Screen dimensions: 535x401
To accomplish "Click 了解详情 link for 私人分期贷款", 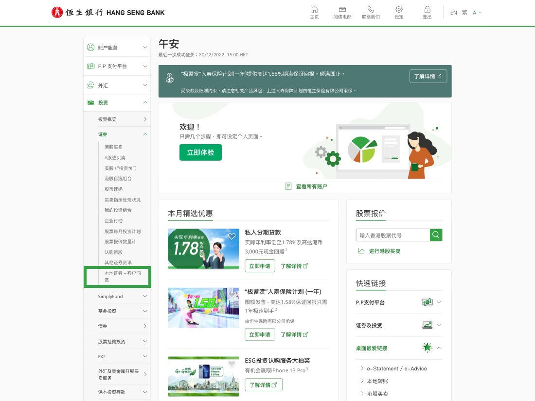I will (294, 266).
